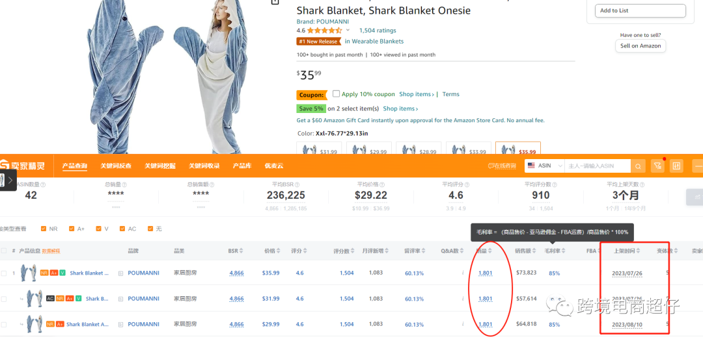This screenshot has height=337, width=703.
Task: Click the 在线咨询 chat icon
Action: coord(491,166)
